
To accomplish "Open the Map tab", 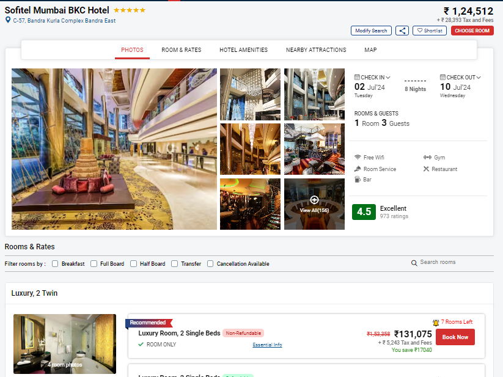I will (x=370, y=50).
